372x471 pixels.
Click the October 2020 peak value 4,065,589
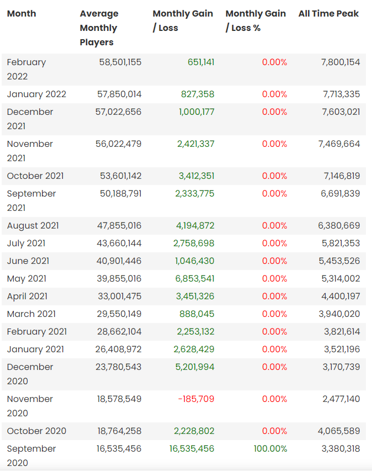[x=341, y=431]
